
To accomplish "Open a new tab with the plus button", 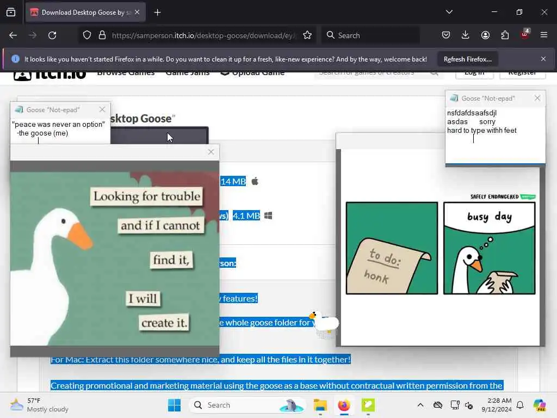I will pos(157,13).
